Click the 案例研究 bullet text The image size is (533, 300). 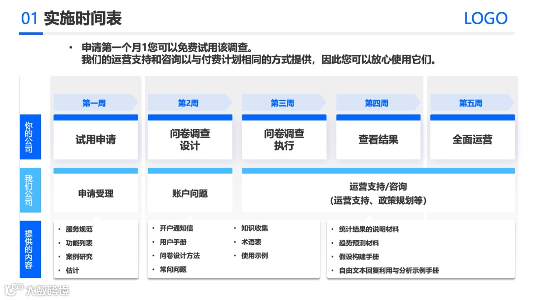point(79,257)
